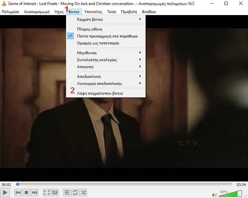Screen dimensions: 248x198
Task: Open the Προβολή menu
Action: coord(129,12)
